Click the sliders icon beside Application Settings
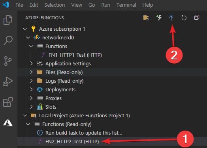The image size is (207, 148). tap(40, 63)
